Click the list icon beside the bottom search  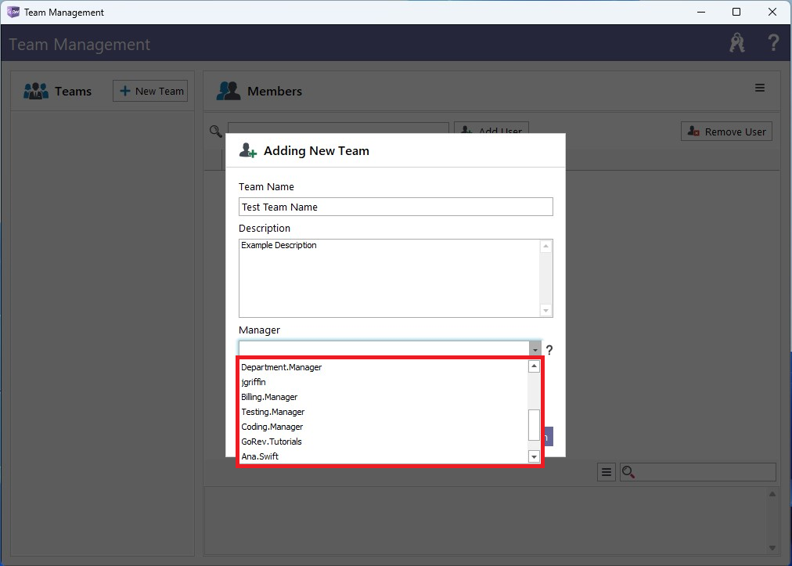pos(606,472)
